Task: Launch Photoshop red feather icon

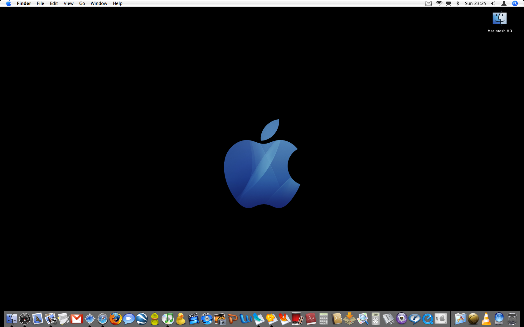Action: [x=284, y=319]
